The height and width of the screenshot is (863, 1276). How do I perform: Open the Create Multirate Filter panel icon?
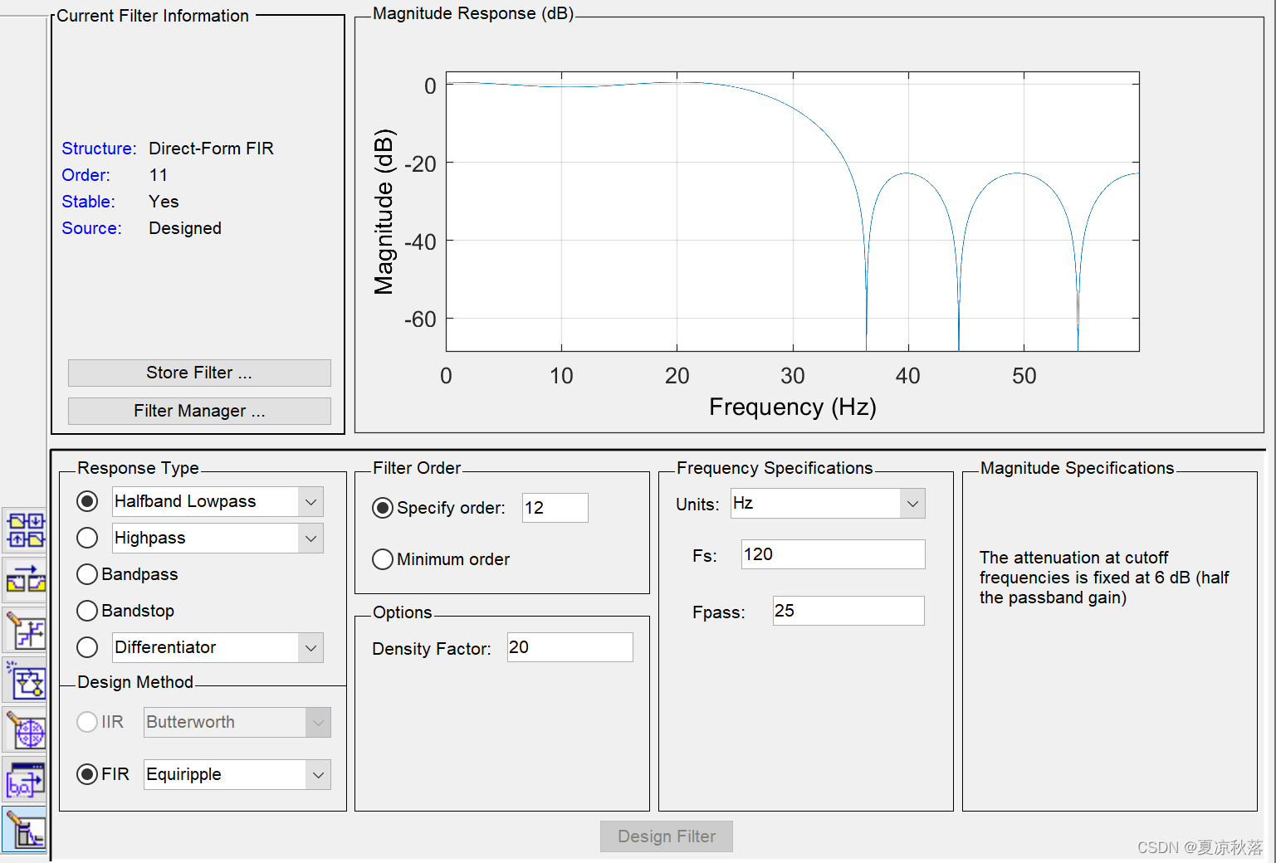(x=25, y=530)
